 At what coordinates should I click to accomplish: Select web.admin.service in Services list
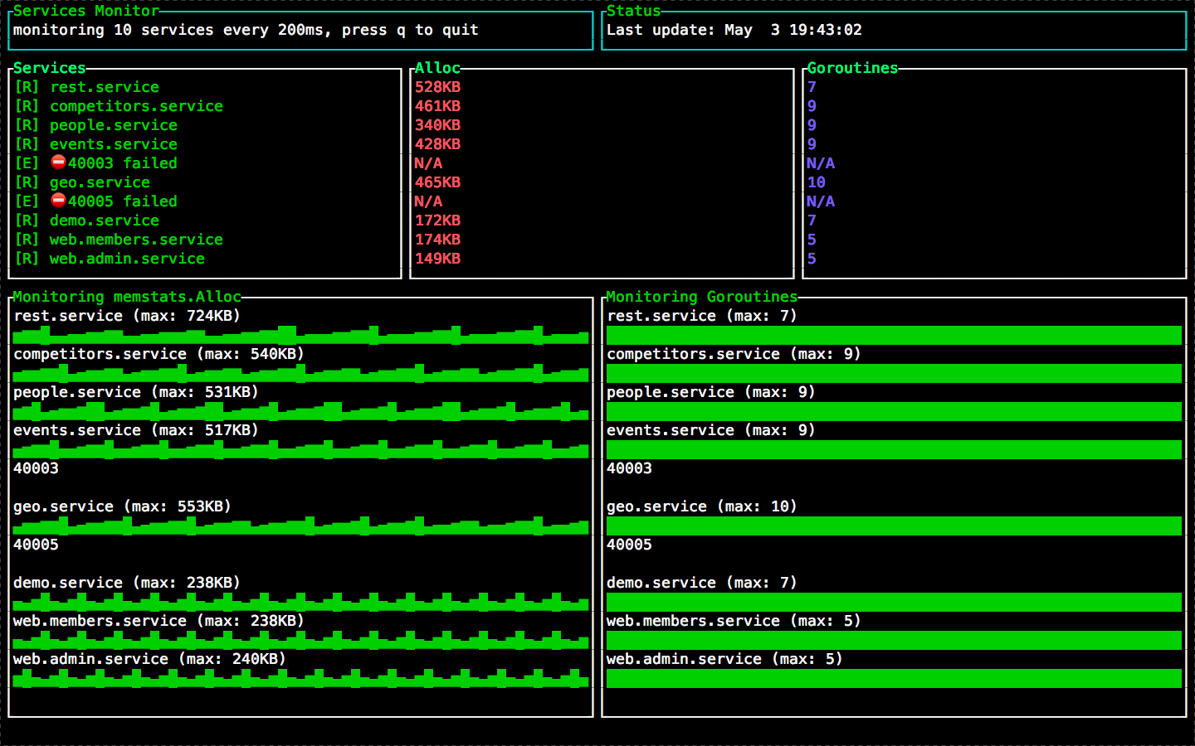coord(127,259)
